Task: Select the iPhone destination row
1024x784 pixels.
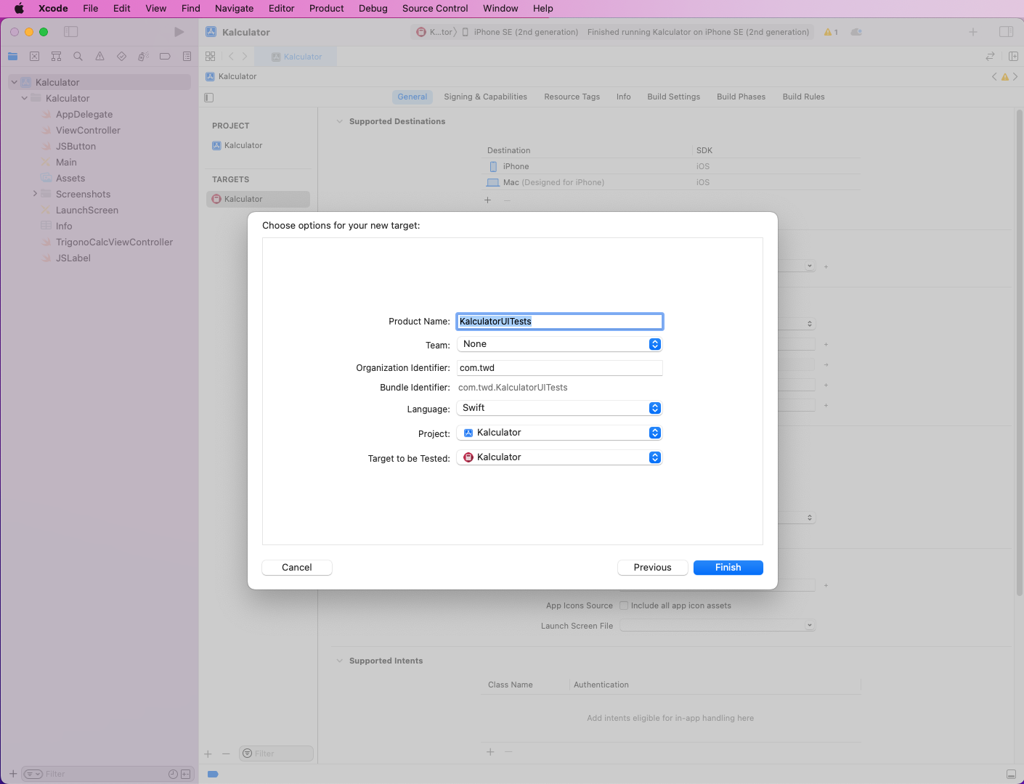Action: [x=671, y=166]
